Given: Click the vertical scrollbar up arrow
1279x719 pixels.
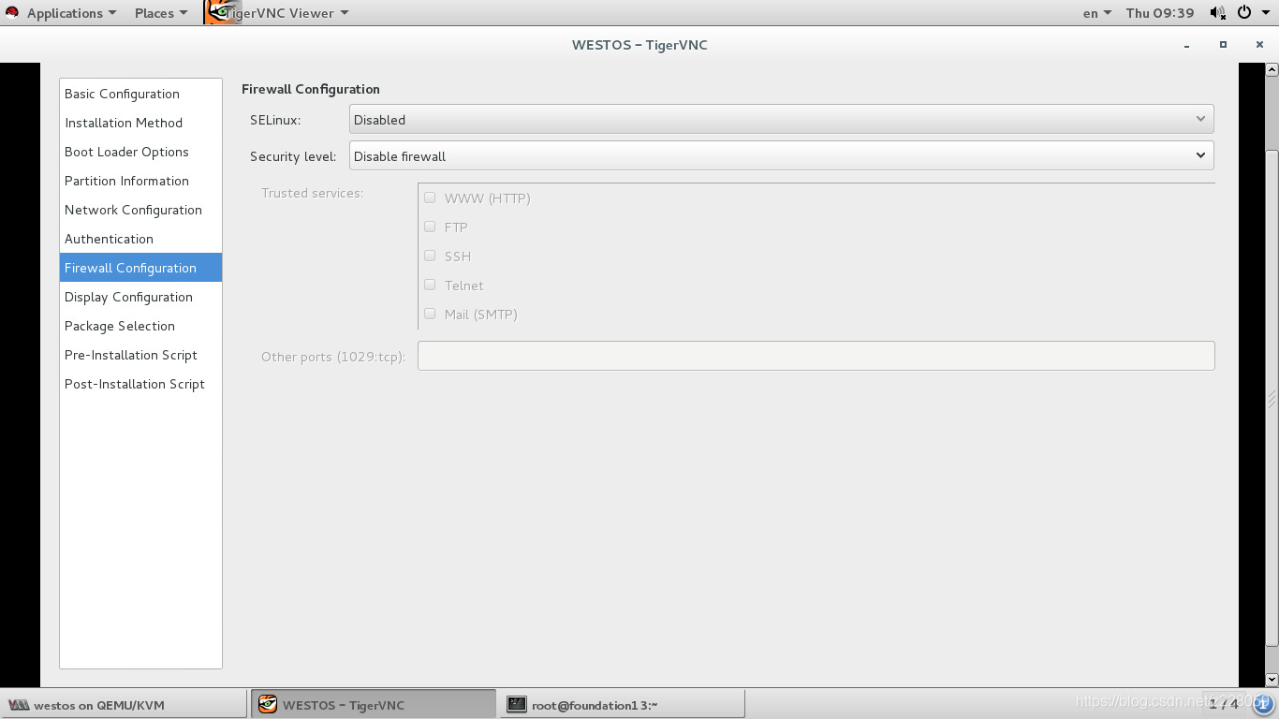Looking at the screenshot, I should click(1272, 69).
